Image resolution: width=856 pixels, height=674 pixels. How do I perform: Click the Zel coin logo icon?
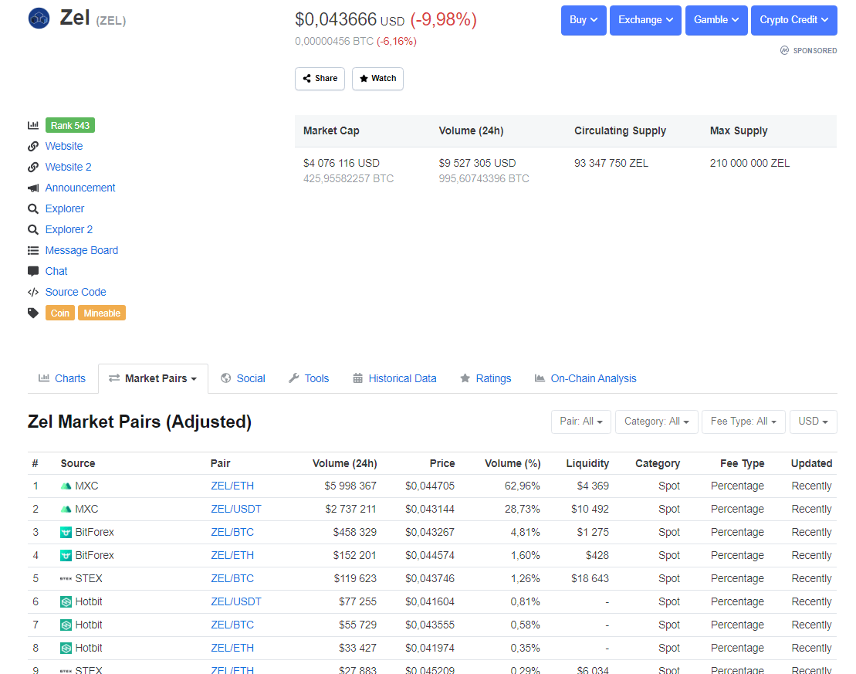(x=39, y=19)
